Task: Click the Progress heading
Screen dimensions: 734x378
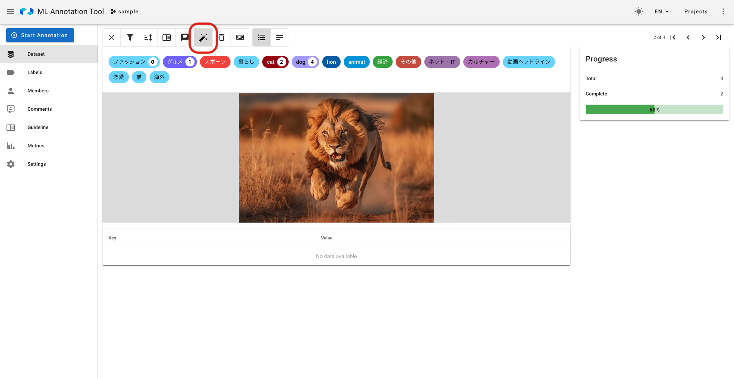Action: point(601,59)
